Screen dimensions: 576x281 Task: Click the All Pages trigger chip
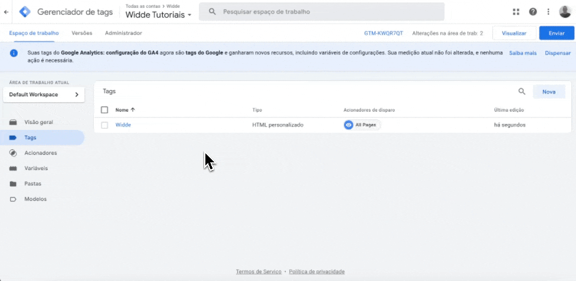pos(362,125)
